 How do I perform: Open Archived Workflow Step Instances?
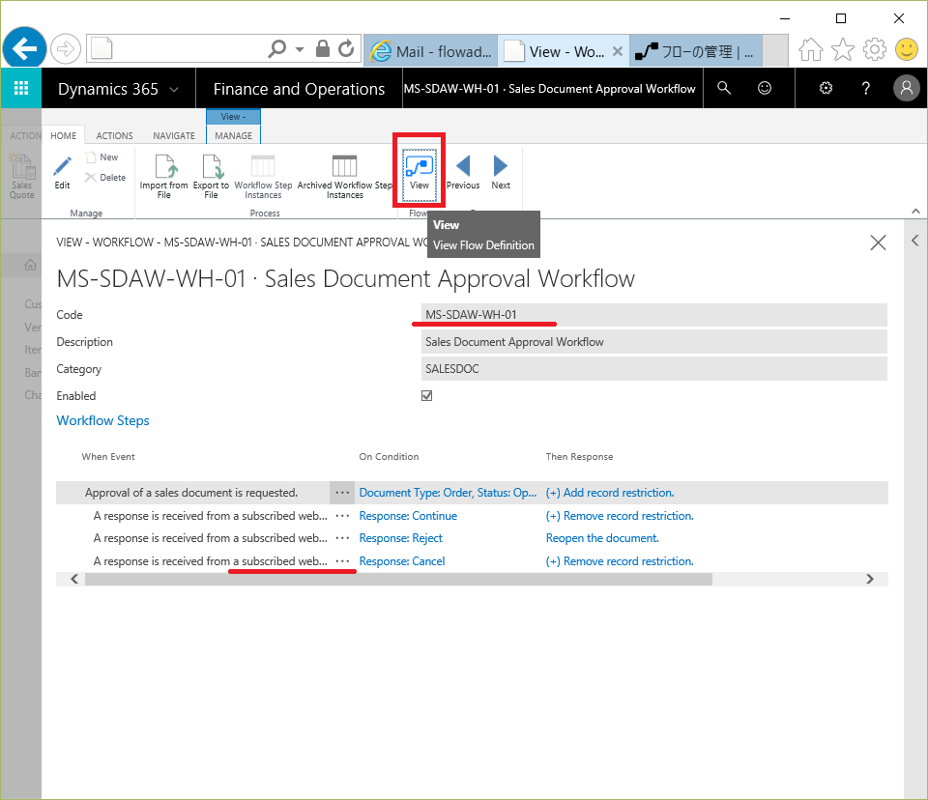coord(345,177)
